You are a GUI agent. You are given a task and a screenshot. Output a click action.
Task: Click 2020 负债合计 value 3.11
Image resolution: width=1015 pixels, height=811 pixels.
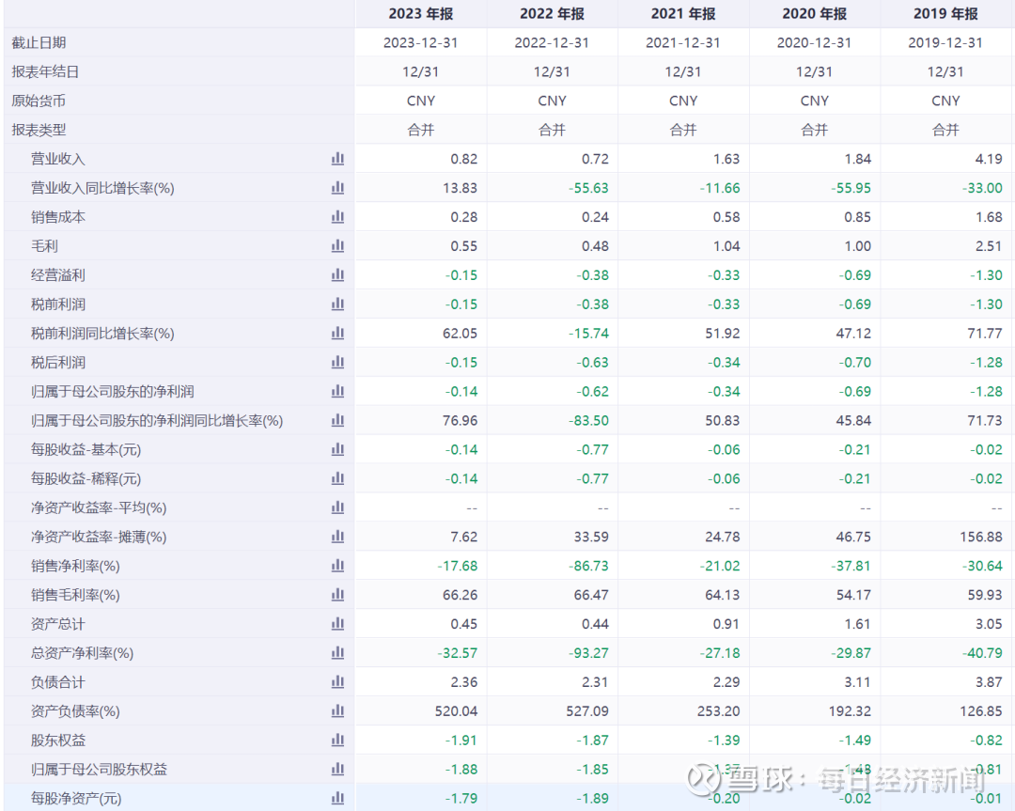(857, 682)
